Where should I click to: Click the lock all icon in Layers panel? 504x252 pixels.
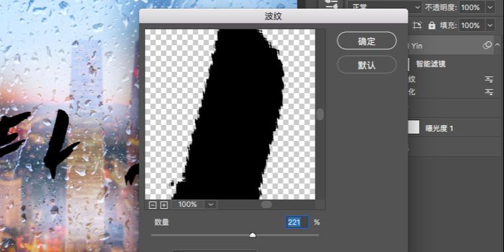tap(432, 25)
